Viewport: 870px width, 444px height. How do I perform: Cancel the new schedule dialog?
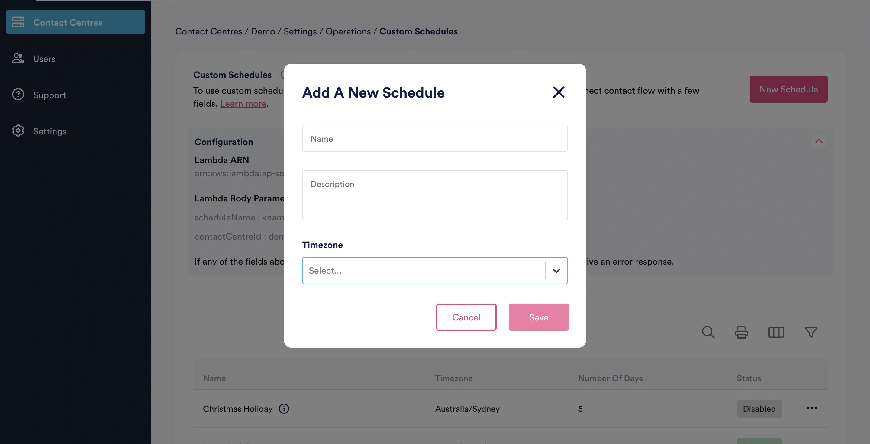coord(466,317)
